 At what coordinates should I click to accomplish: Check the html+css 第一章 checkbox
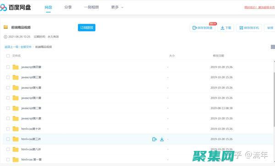(8, 160)
